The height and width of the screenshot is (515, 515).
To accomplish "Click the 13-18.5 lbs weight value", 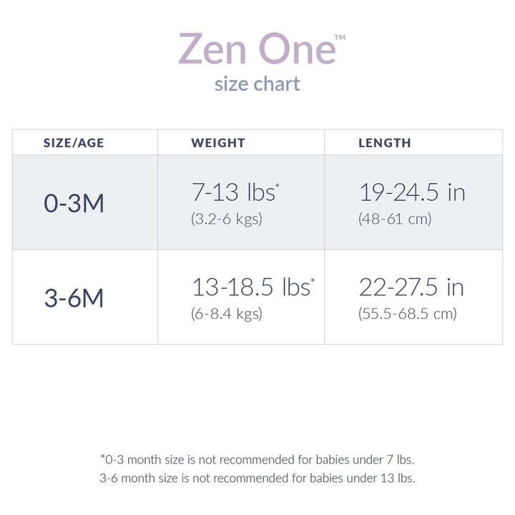I will (250, 287).
